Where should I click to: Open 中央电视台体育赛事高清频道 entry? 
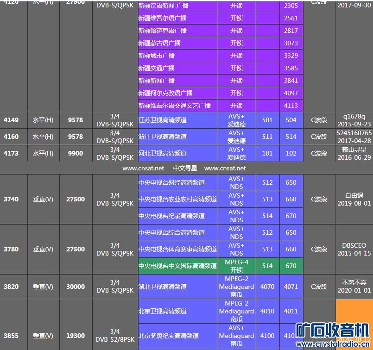click(x=177, y=249)
